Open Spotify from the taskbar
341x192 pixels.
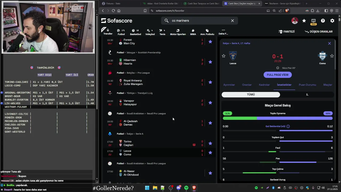click(186, 188)
